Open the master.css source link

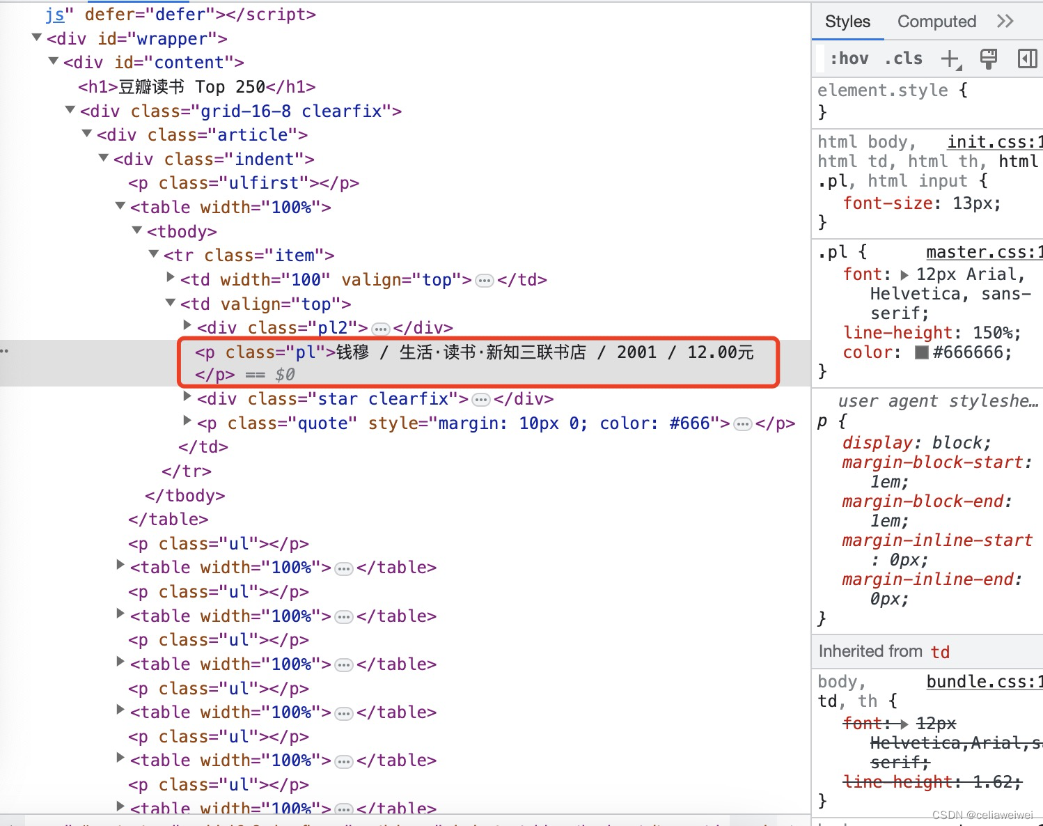984,252
